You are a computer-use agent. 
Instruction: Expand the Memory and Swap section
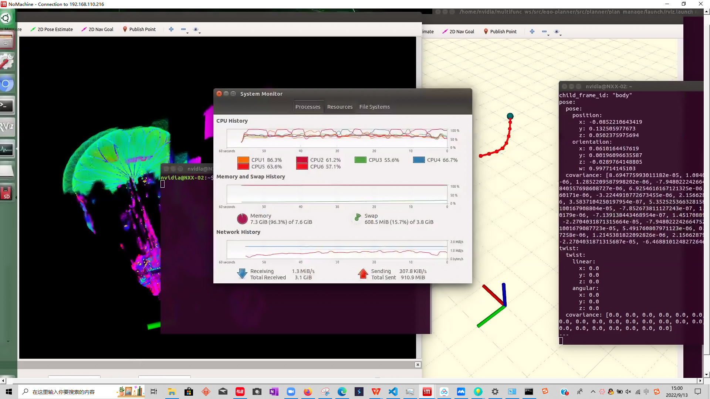[x=251, y=176]
